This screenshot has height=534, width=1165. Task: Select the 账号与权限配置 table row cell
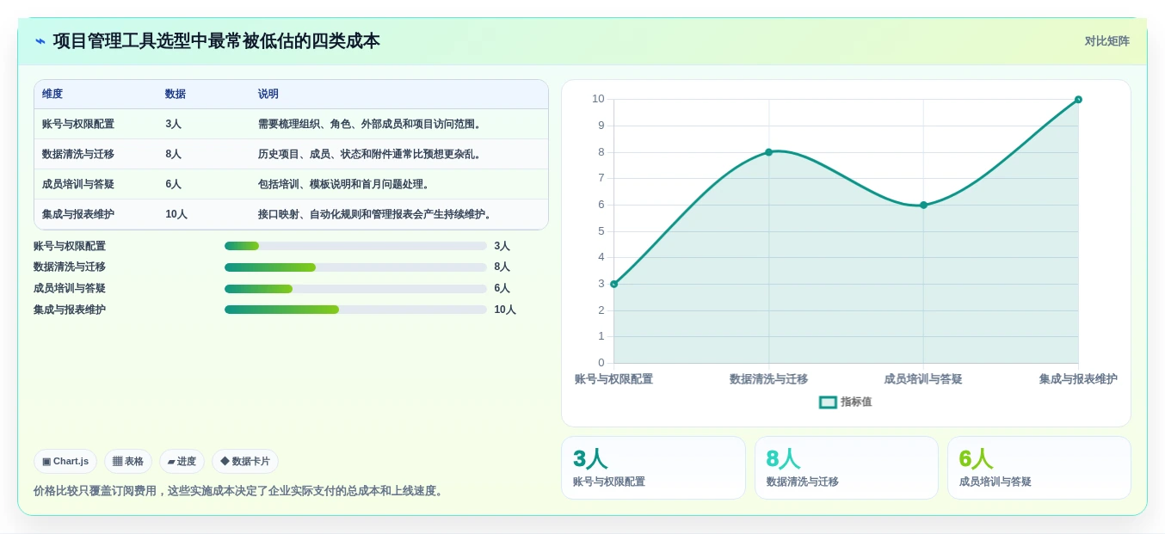[78, 124]
